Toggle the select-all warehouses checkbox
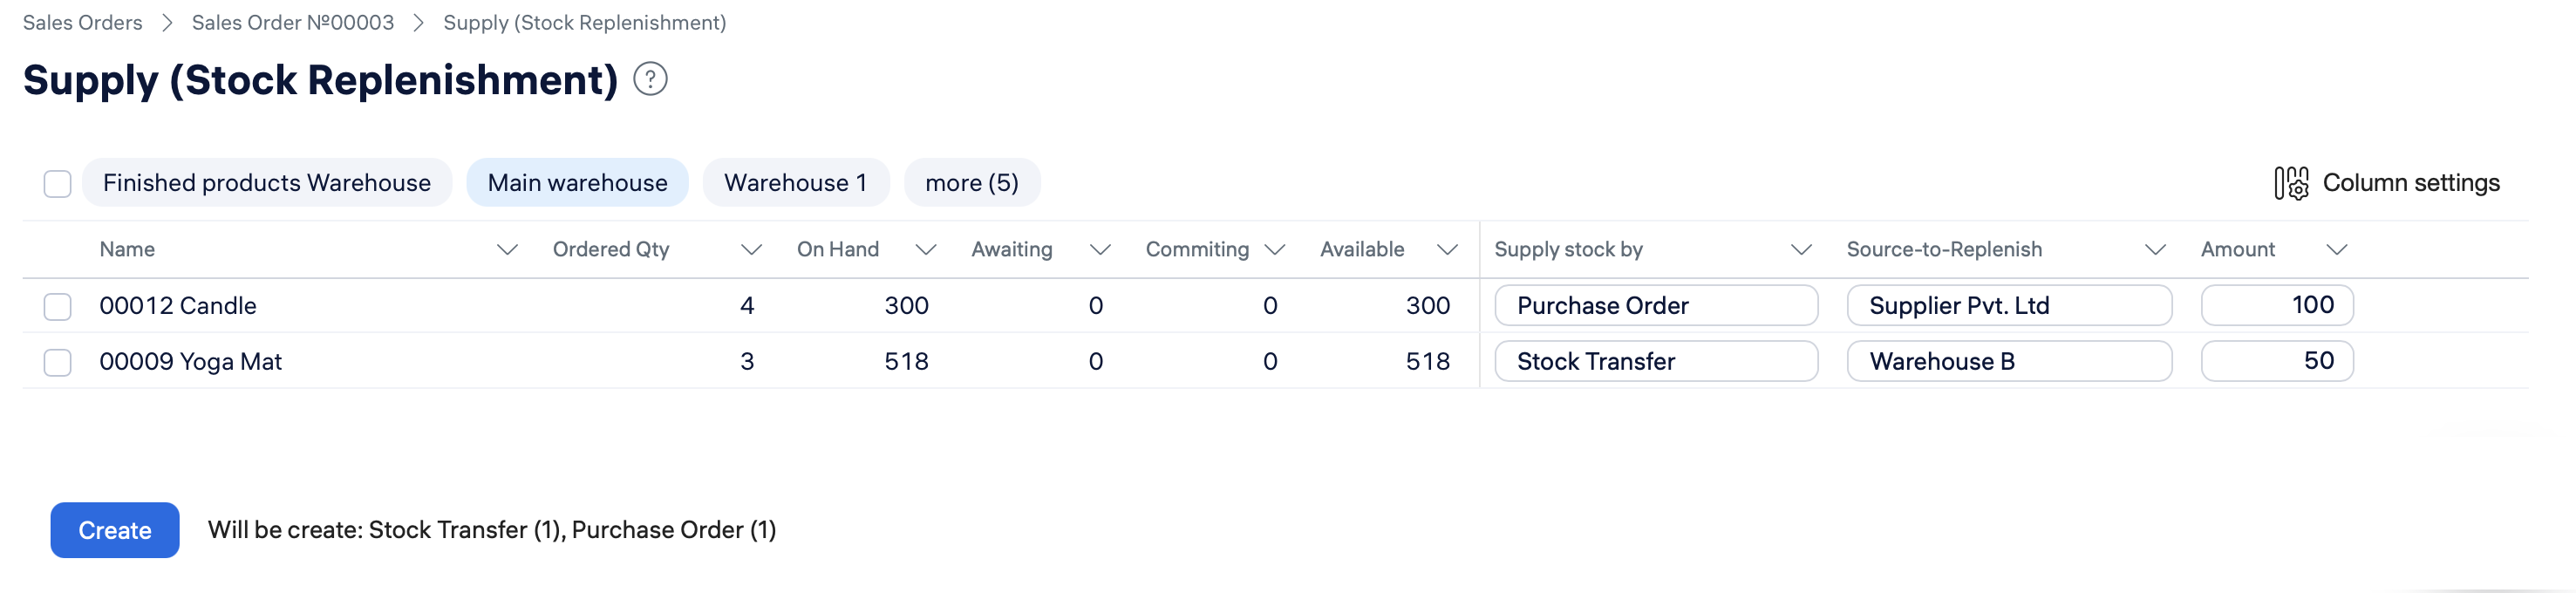Screen dimensions: 2576x593 58,184
